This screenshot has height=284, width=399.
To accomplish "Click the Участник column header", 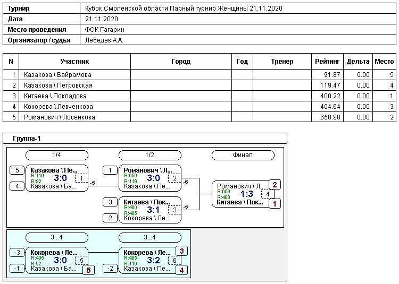I will [74, 62].
